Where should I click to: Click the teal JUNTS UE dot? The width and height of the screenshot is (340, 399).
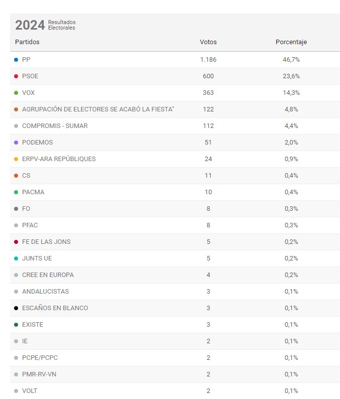(16, 258)
